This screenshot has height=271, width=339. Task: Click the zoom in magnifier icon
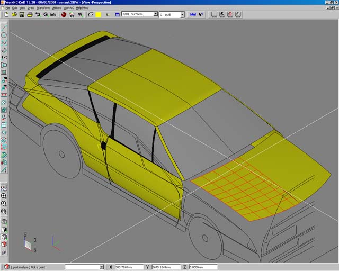point(4,196)
